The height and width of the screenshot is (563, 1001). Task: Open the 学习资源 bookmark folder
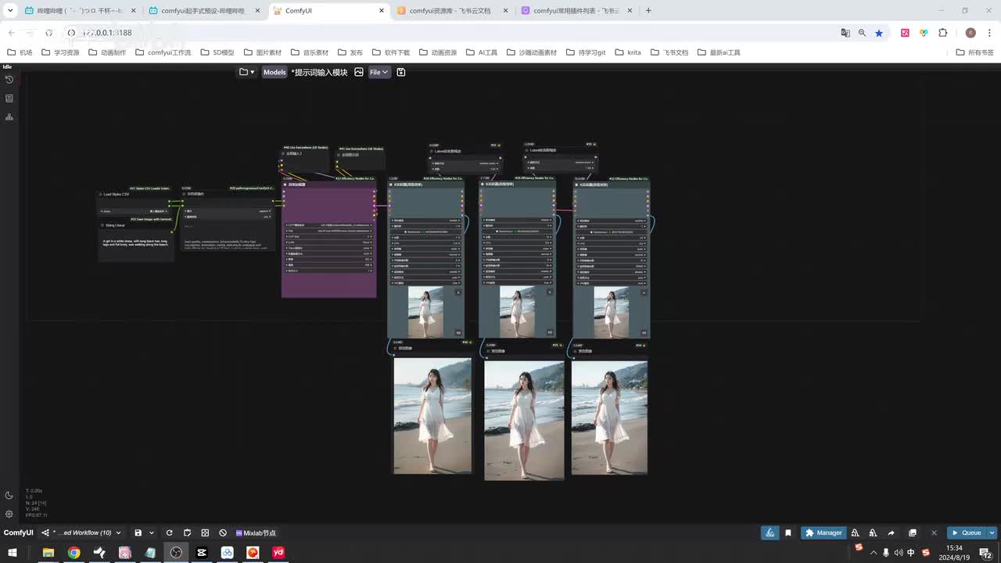59,52
